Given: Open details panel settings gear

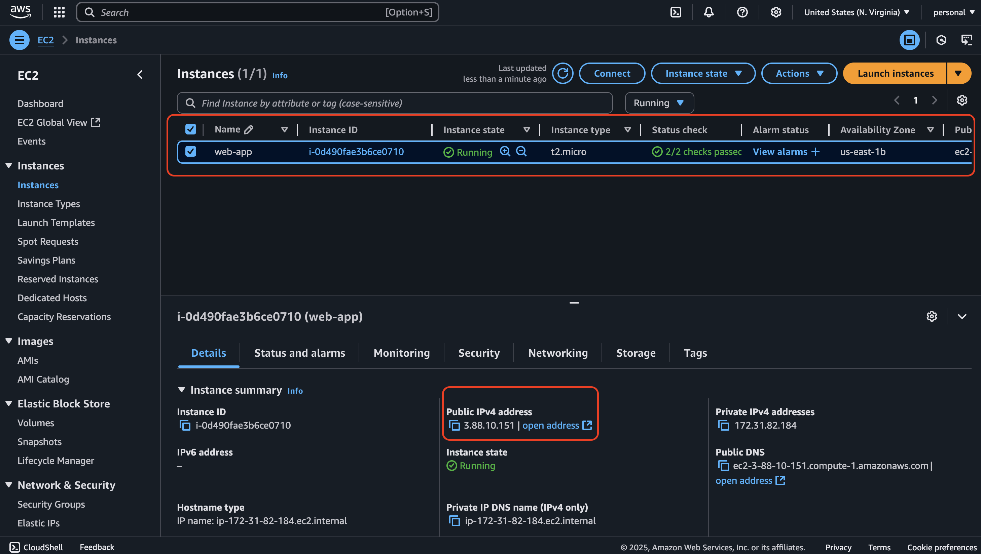Looking at the screenshot, I should point(932,316).
